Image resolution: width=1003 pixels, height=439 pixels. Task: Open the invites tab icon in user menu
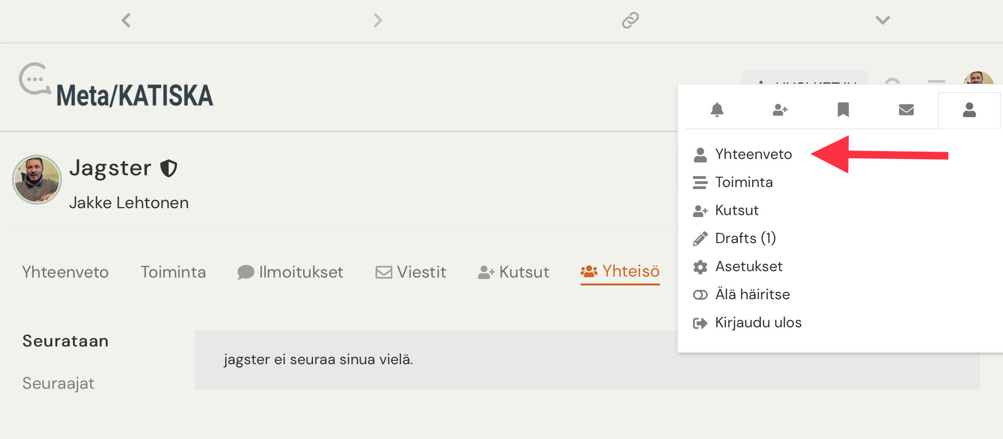click(780, 110)
